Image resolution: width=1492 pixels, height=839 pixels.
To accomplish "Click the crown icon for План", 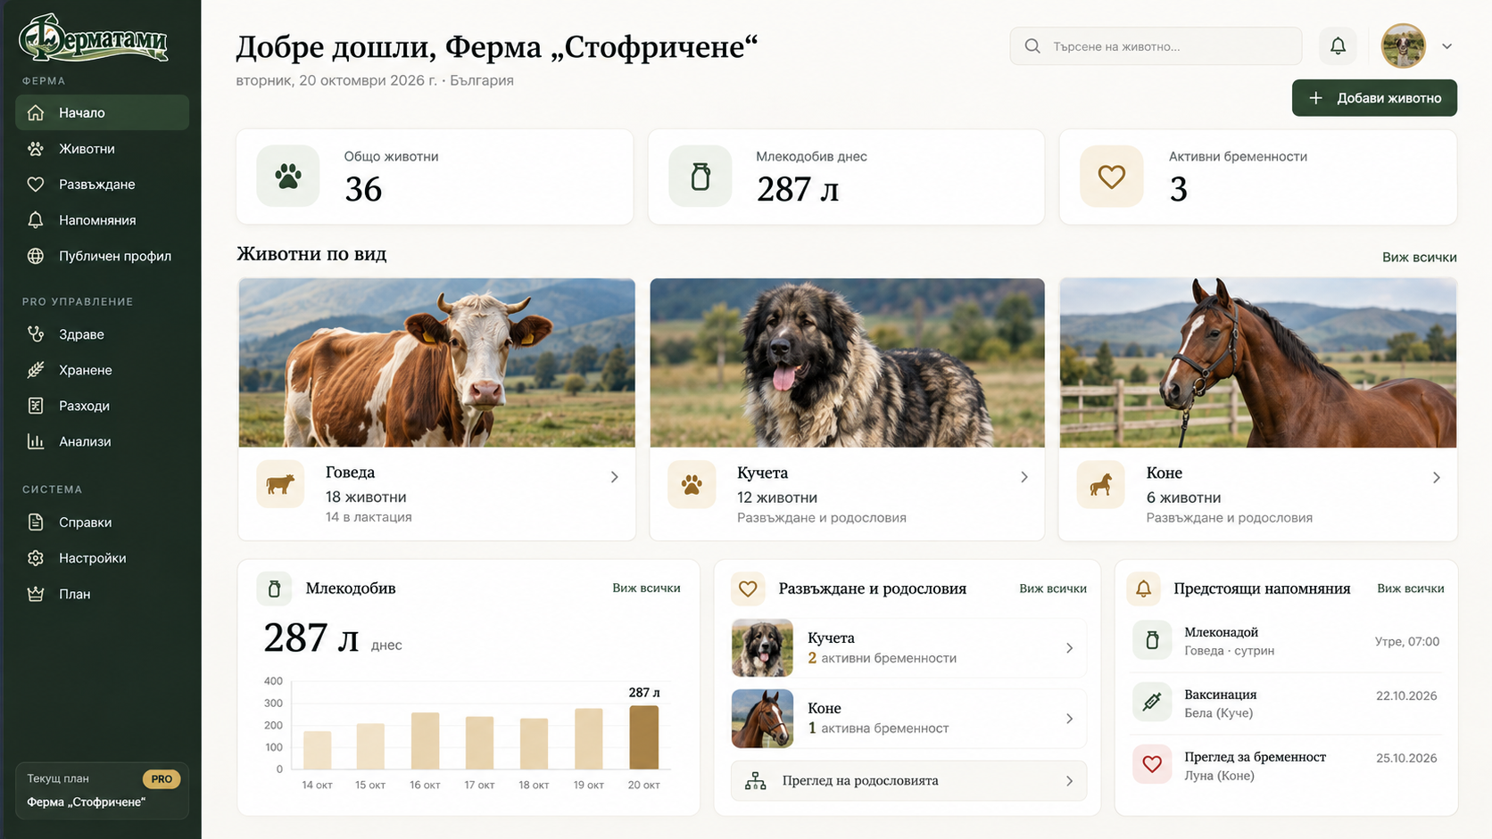I will [x=36, y=594].
